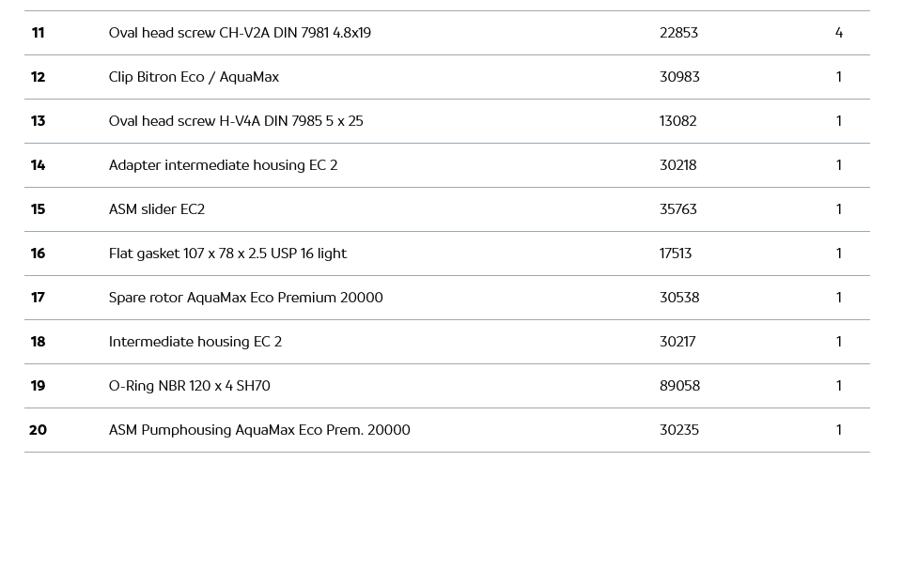Click the O-Ring NBR 120 x 4 SH70 entry
The height and width of the screenshot is (569, 903).
click(190, 386)
